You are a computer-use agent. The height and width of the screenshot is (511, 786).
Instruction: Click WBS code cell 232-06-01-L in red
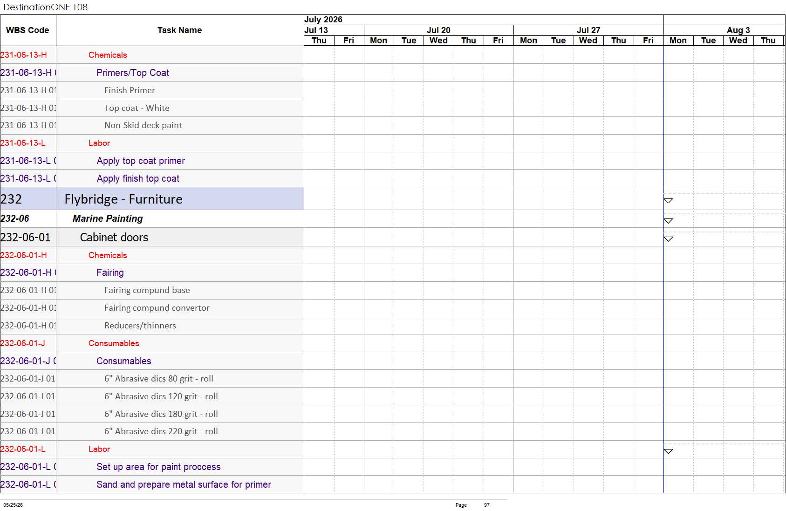28,449
